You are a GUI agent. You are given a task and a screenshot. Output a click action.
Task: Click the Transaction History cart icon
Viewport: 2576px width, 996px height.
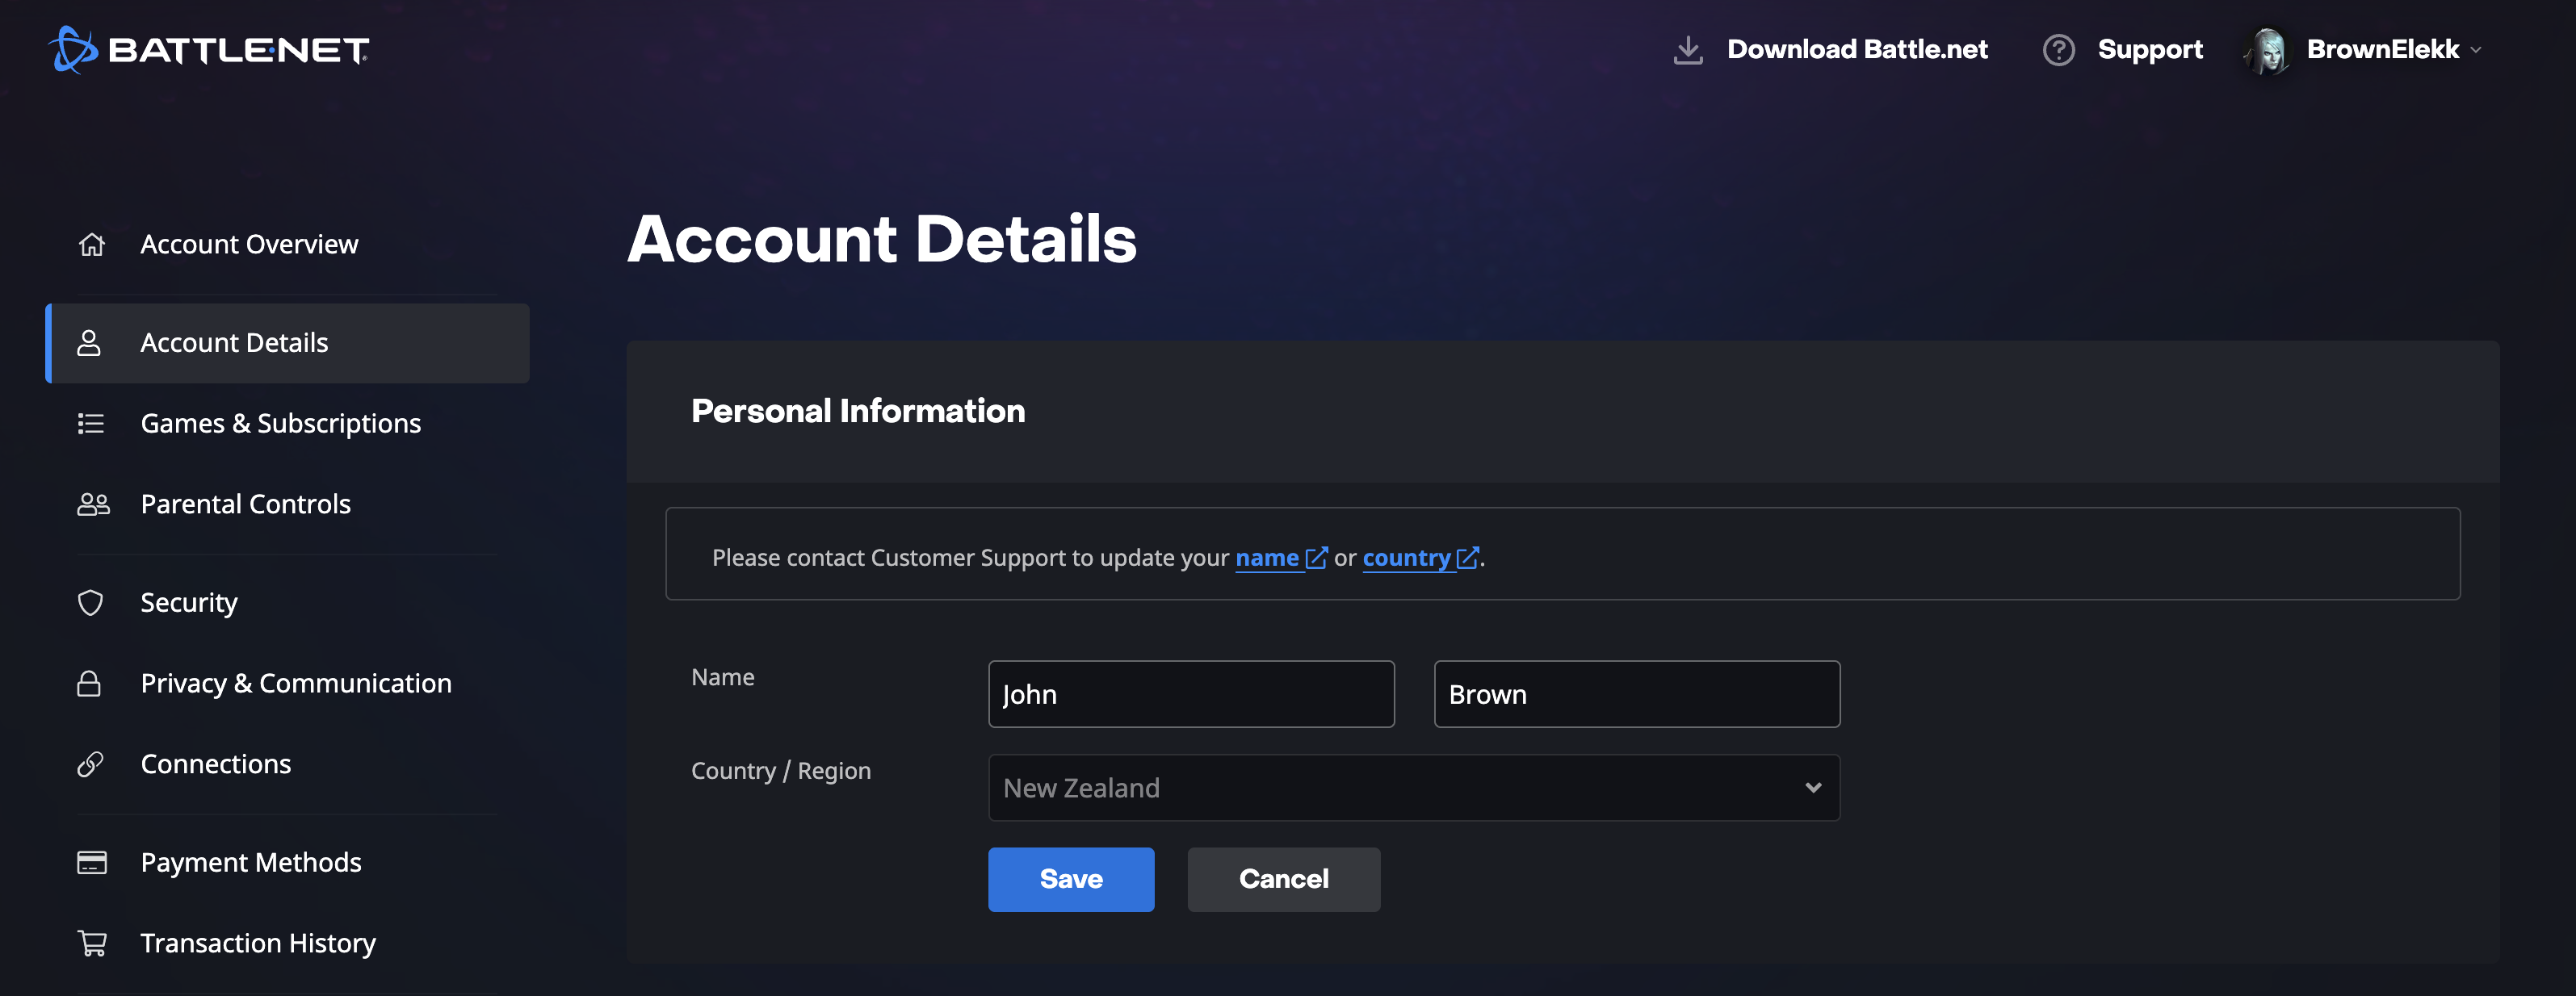[92, 943]
